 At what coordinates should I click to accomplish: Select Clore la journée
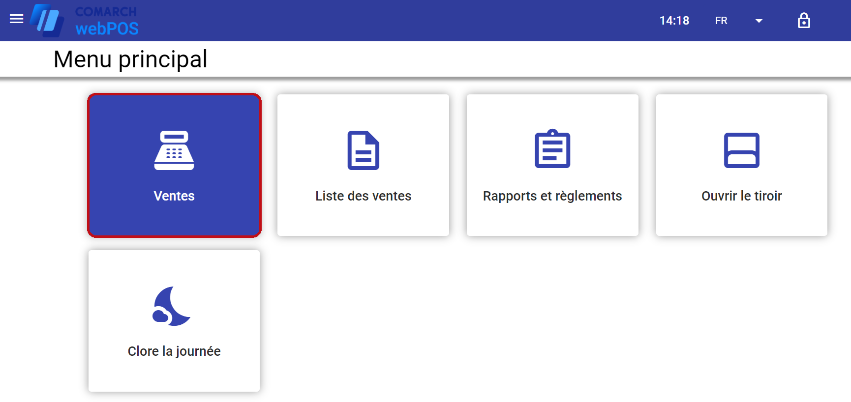coord(174,321)
